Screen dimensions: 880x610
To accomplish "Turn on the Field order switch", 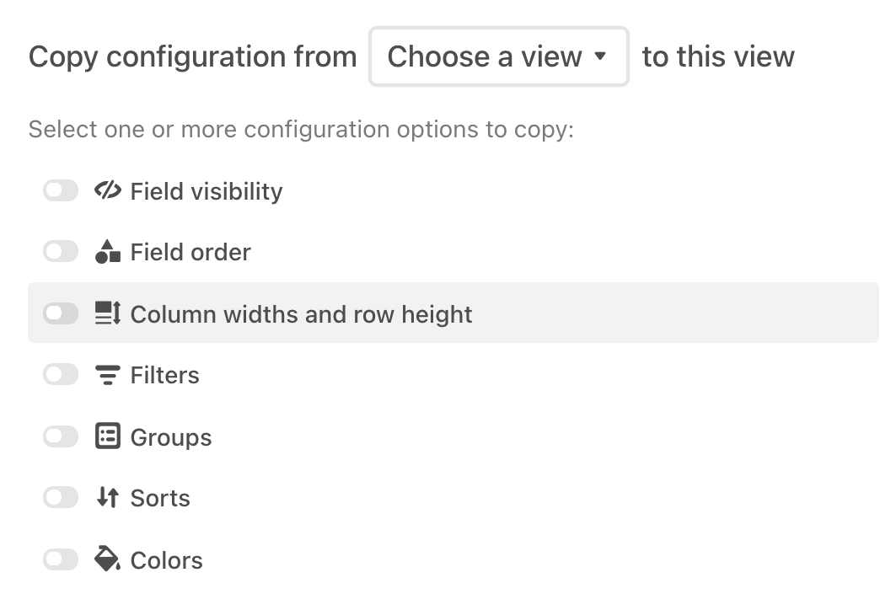I will coord(61,251).
